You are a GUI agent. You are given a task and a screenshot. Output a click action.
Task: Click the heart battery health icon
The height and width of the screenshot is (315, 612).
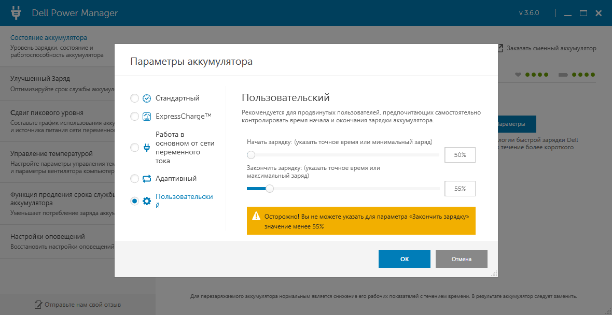coord(518,75)
